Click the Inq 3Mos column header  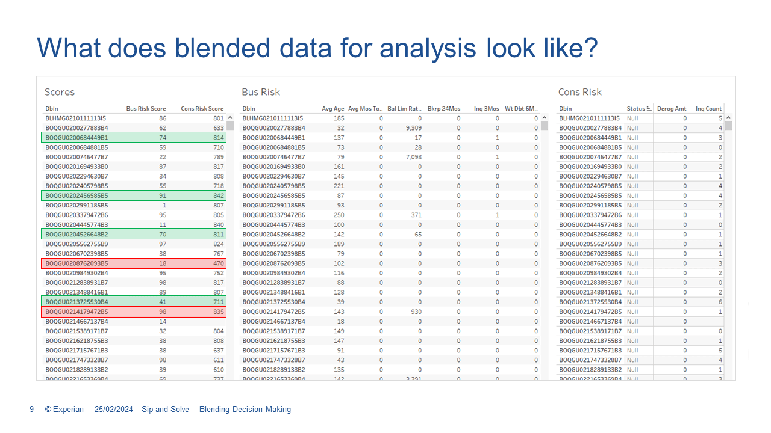pyautogui.click(x=486, y=109)
